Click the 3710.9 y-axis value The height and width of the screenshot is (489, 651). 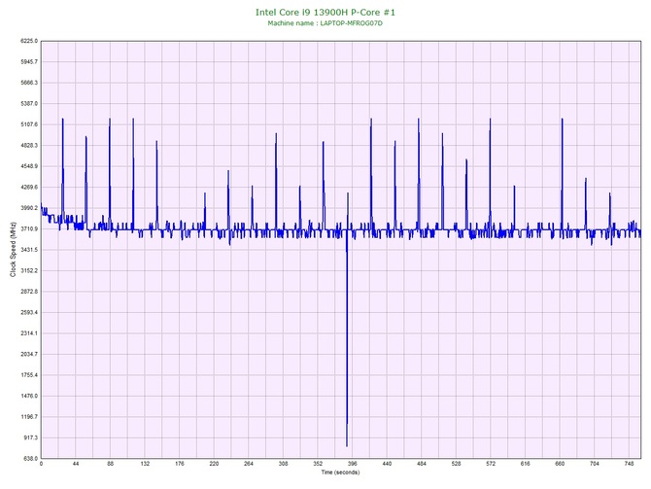pyautogui.click(x=29, y=228)
